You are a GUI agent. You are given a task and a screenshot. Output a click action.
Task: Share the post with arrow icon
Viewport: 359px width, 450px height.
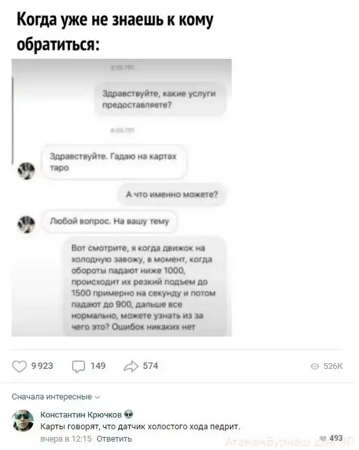(131, 366)
